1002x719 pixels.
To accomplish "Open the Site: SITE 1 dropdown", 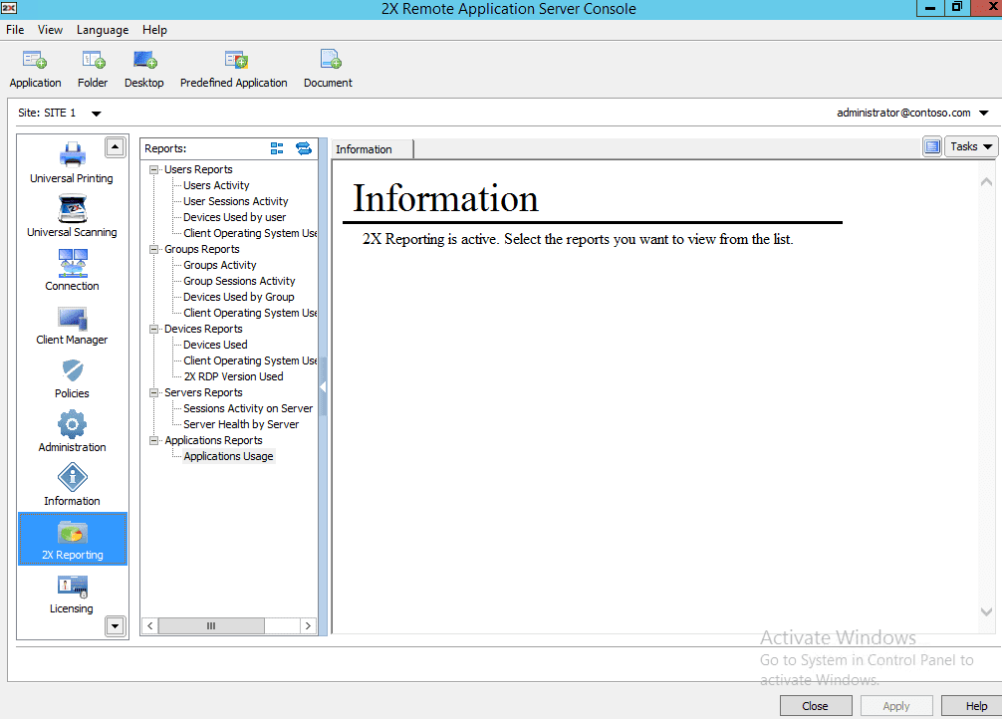I will (96, 114).
